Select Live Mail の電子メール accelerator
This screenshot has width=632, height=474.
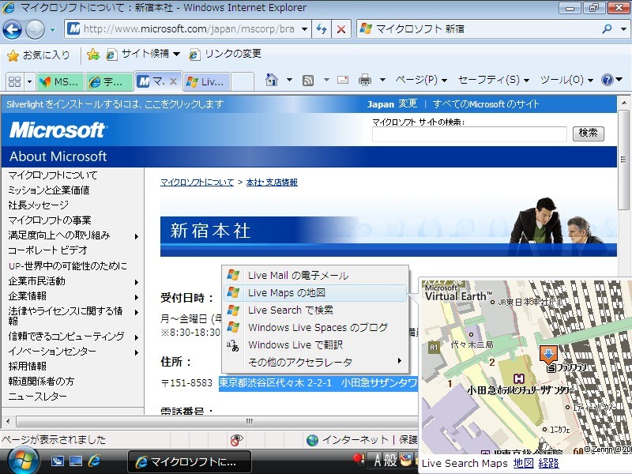(x=315, y=275)
